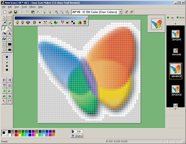
Task: Open the Filters menu
Action: pyautogui.click(x=32, y=7)
